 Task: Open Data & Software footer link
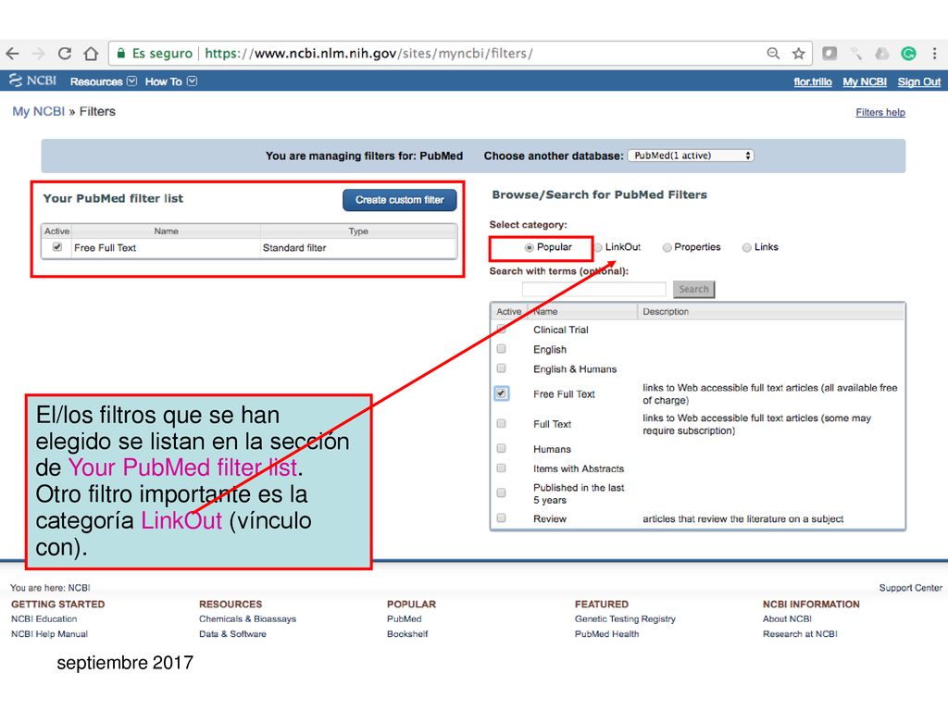pos(232,633)
